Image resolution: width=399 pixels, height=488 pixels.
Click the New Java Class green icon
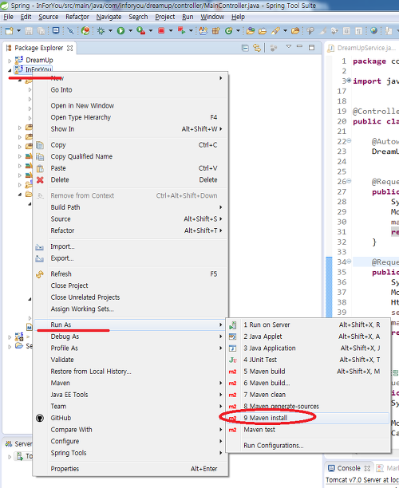228,30
